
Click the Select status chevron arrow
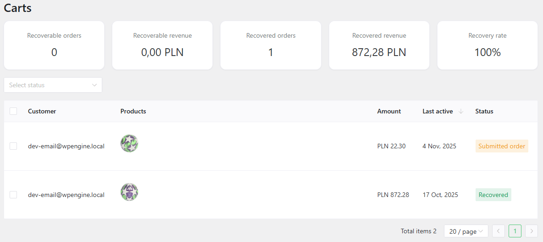click(94, 85)
